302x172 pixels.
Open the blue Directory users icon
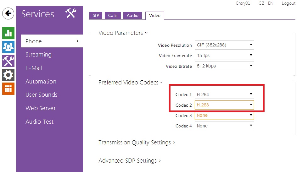point(8,47)
